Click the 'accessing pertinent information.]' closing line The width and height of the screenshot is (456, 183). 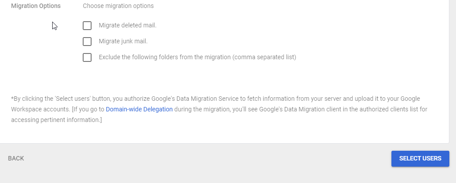[x=57, y=120]
